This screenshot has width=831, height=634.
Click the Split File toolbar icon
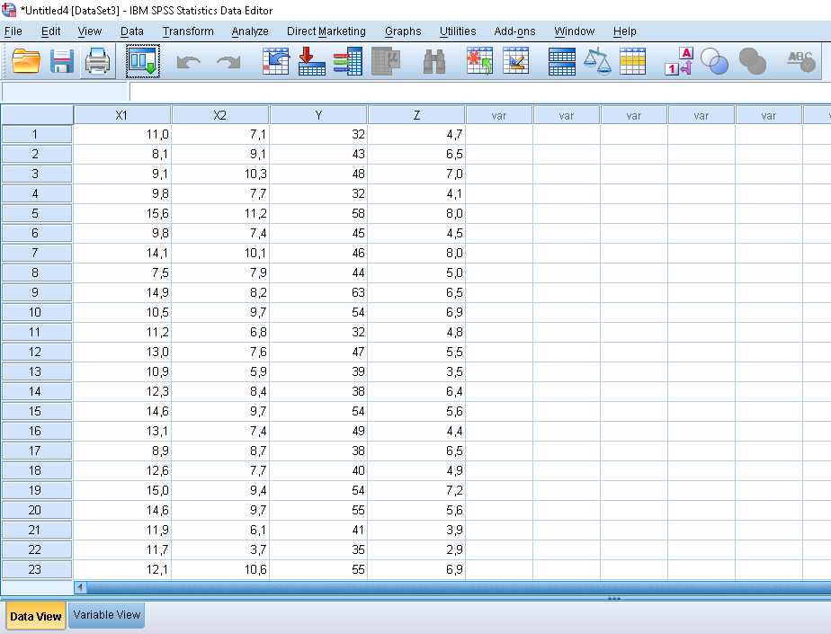(x=562, y=61)
